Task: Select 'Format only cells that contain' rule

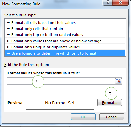Action: pyautogui.click(x=65, y=29)
